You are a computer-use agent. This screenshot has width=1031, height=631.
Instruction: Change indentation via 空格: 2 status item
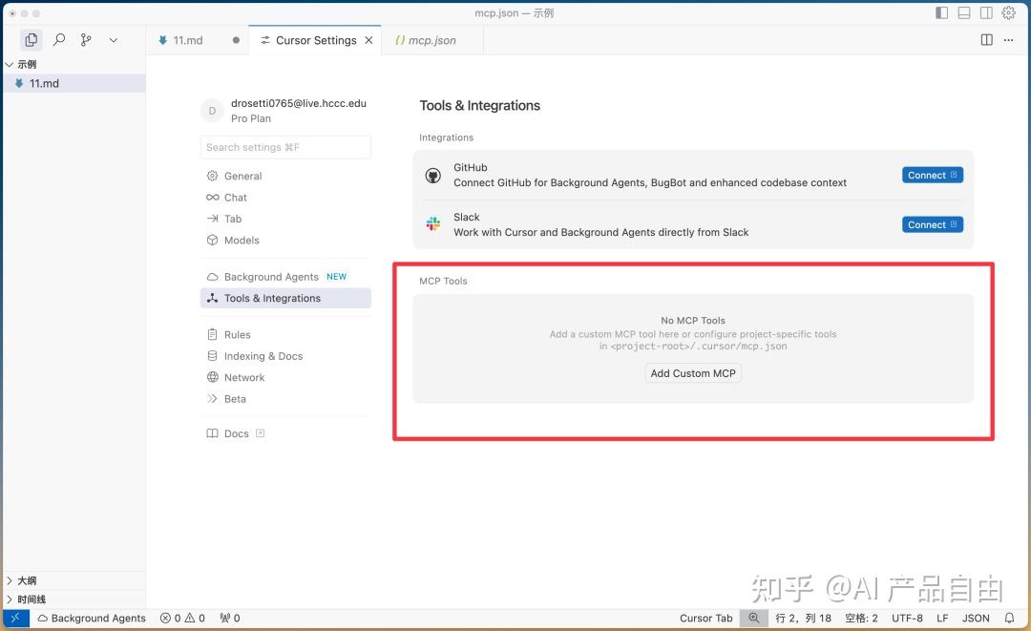[861, 618]
